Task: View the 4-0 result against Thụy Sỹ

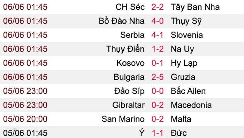Action: (x=158, y=21)
